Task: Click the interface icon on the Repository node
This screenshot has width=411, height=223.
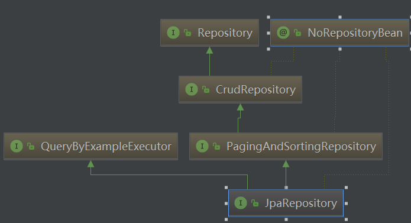Action: pos(173,33)
